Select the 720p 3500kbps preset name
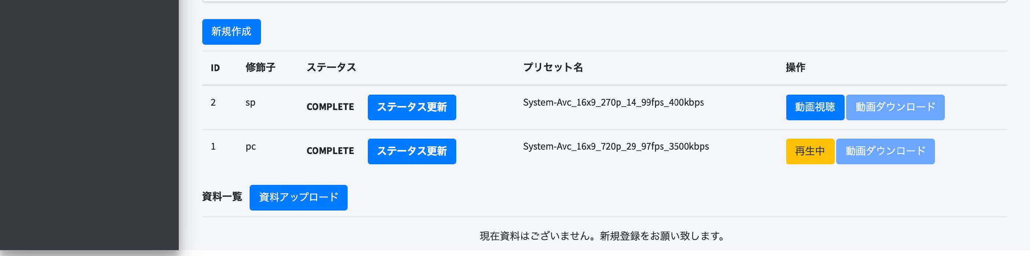The width and height of the screenshot is (1030, 256). (615, 147)
